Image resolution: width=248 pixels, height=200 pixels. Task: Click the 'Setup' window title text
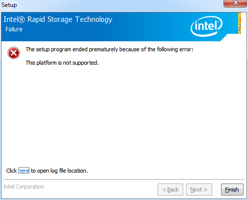9,5
